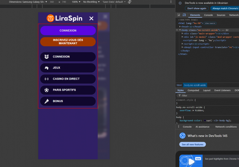Open the Save-Data default dropdown
The height and width of the screenshot is (167, 239).
click(114, 2)
